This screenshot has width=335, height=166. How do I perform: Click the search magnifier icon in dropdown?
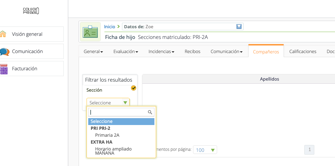click(150, 112)
